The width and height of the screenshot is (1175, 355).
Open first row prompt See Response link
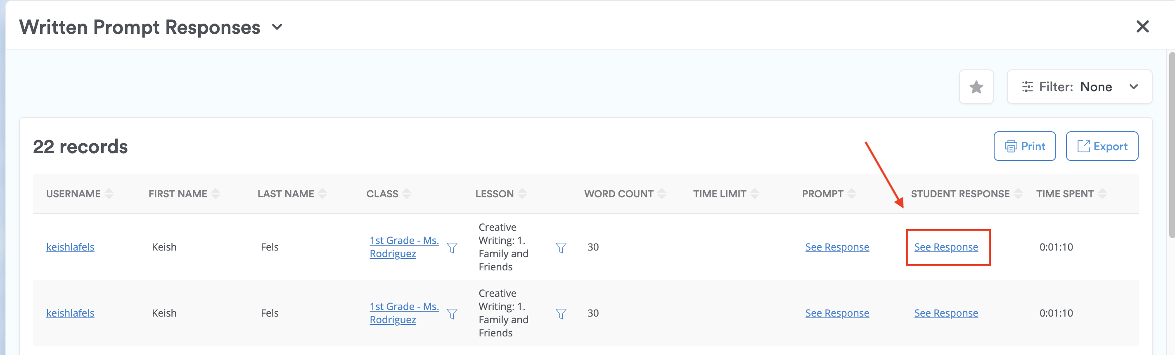pos(836,247)
